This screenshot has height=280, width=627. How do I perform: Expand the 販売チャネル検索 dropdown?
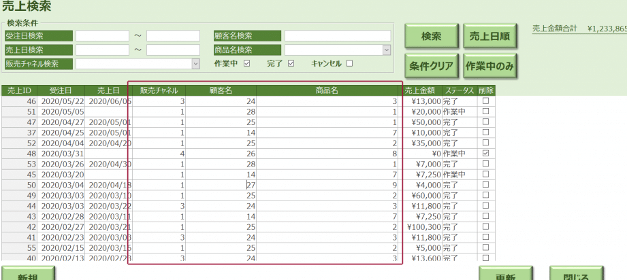[196, 64]
